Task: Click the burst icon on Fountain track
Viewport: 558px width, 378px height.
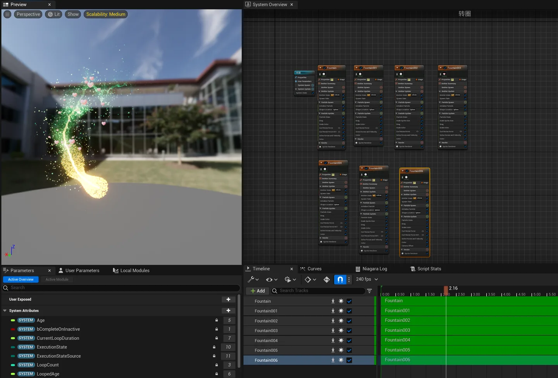Action: (x=341, y=301)
